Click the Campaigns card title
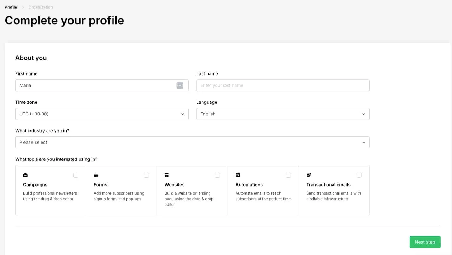The width and height of the screenshot is (452, 255). point(35,185)
